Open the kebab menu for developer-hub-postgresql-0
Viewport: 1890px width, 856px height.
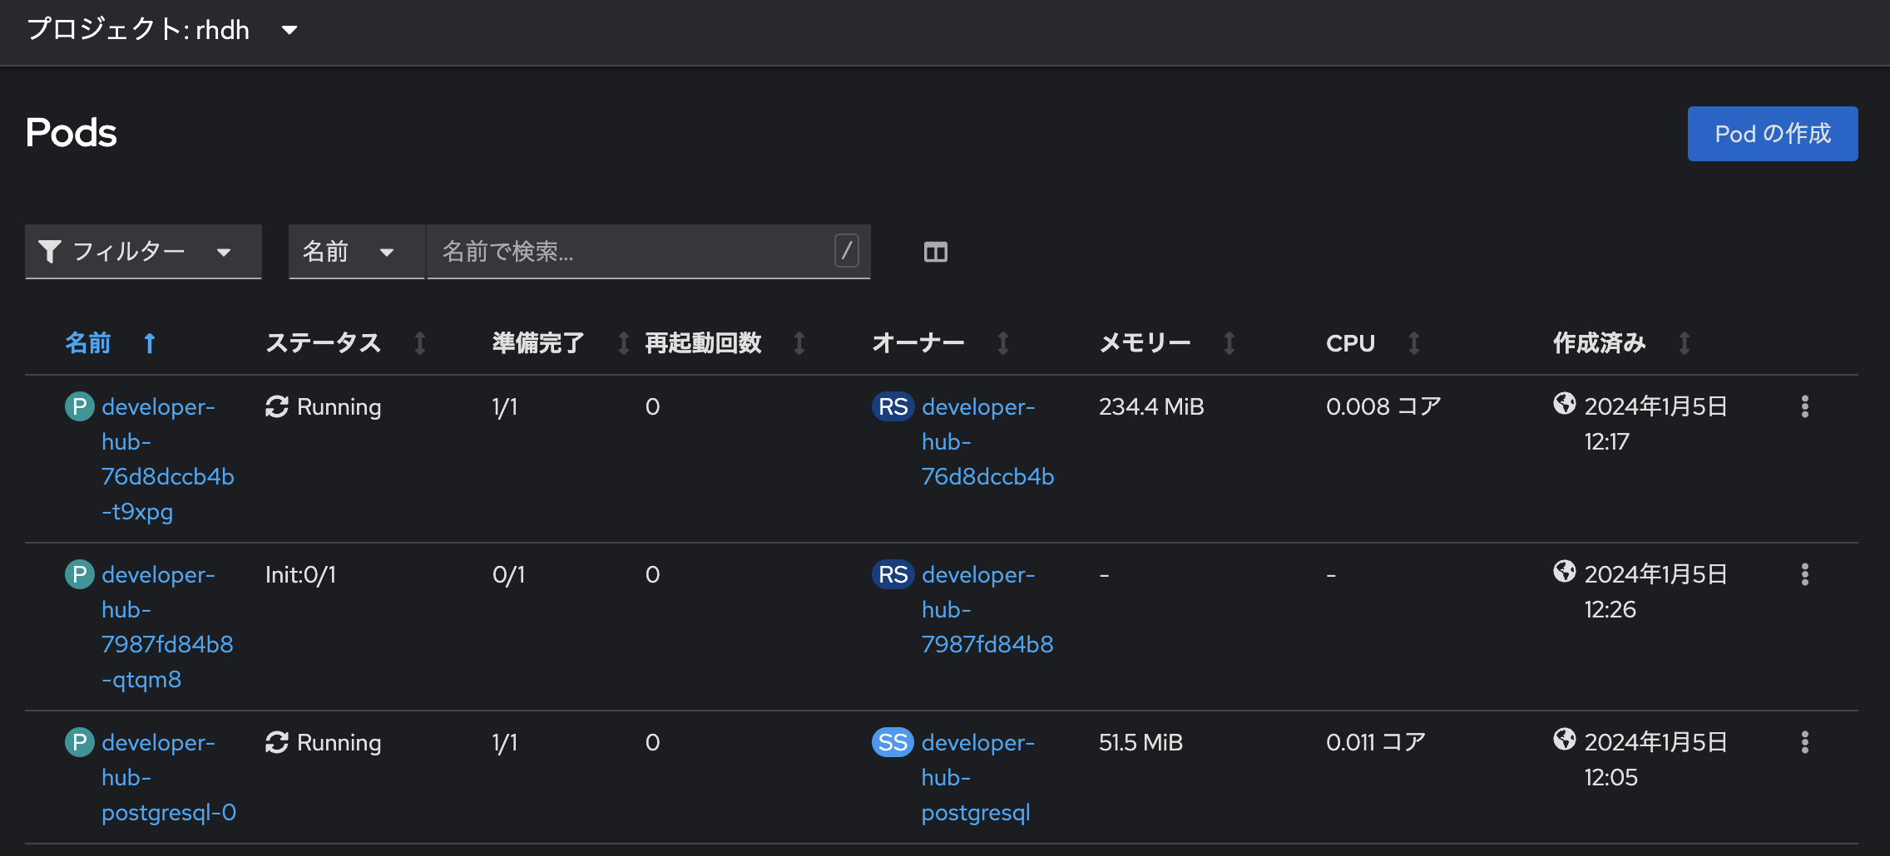click(1805, 743)
